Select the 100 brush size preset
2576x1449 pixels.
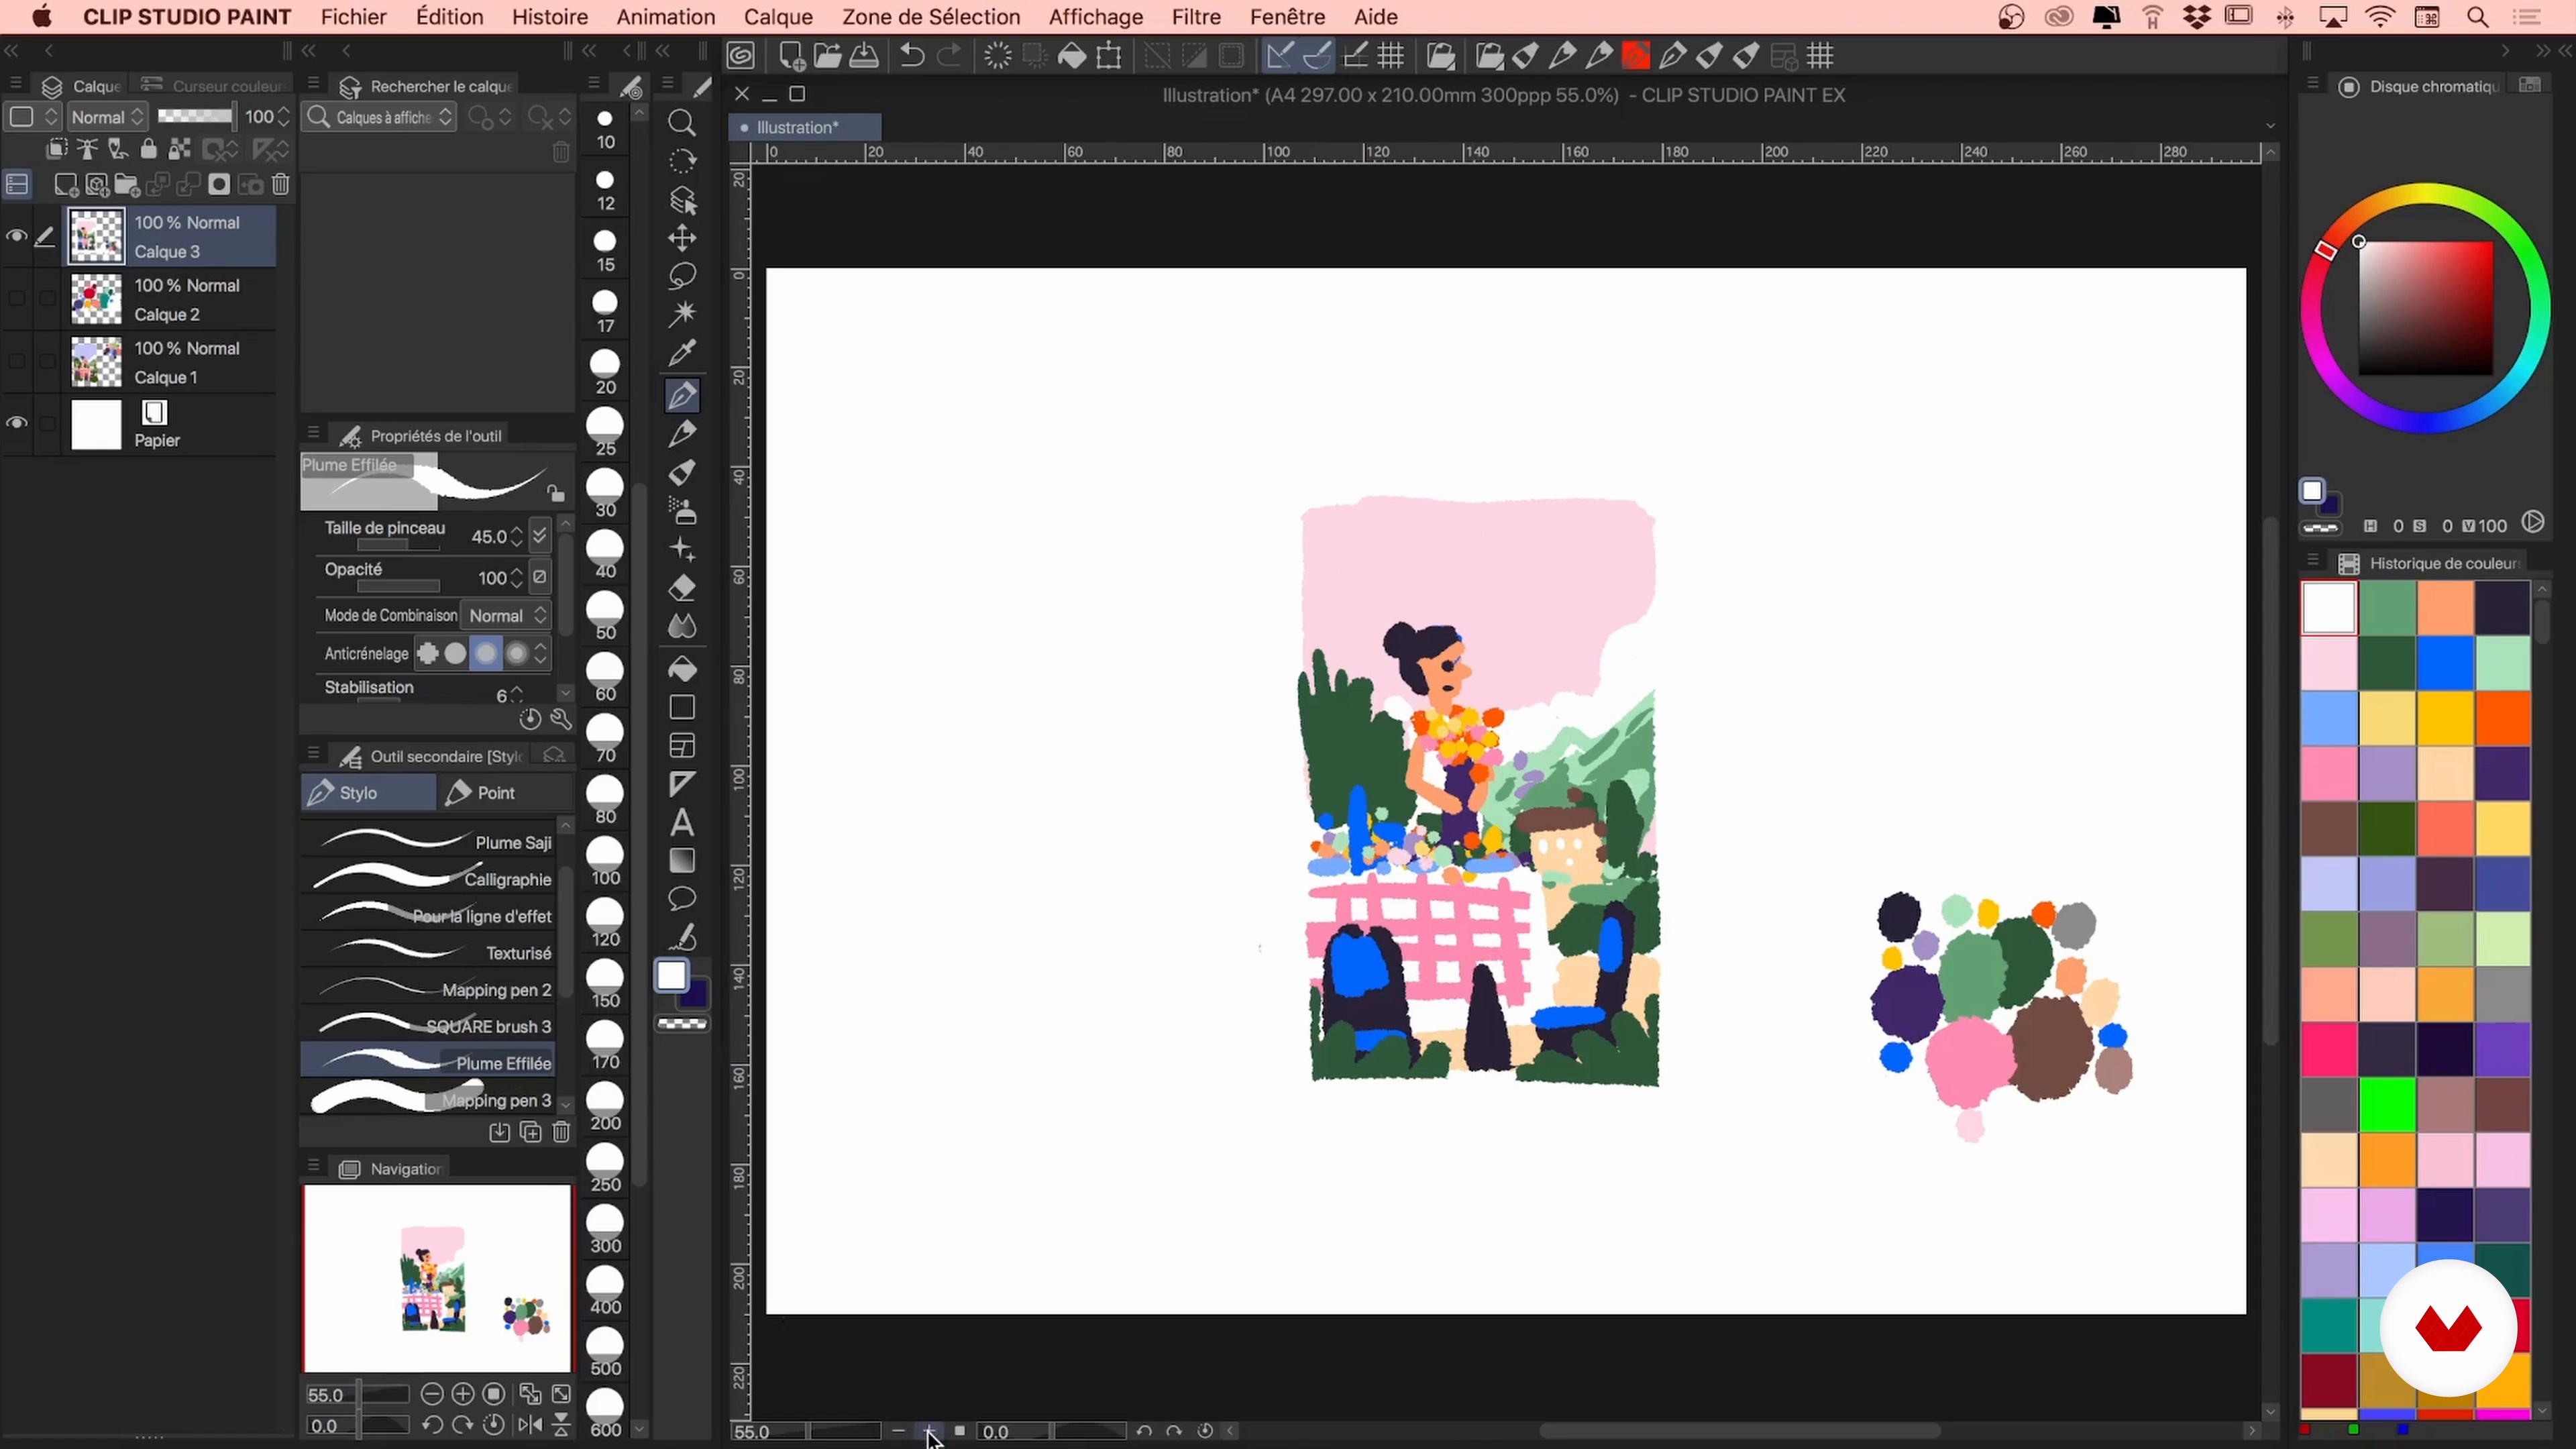(x=605, y=861)
